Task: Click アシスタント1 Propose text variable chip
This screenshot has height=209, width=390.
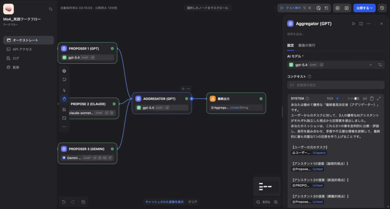Action: (x=307, y=169)
